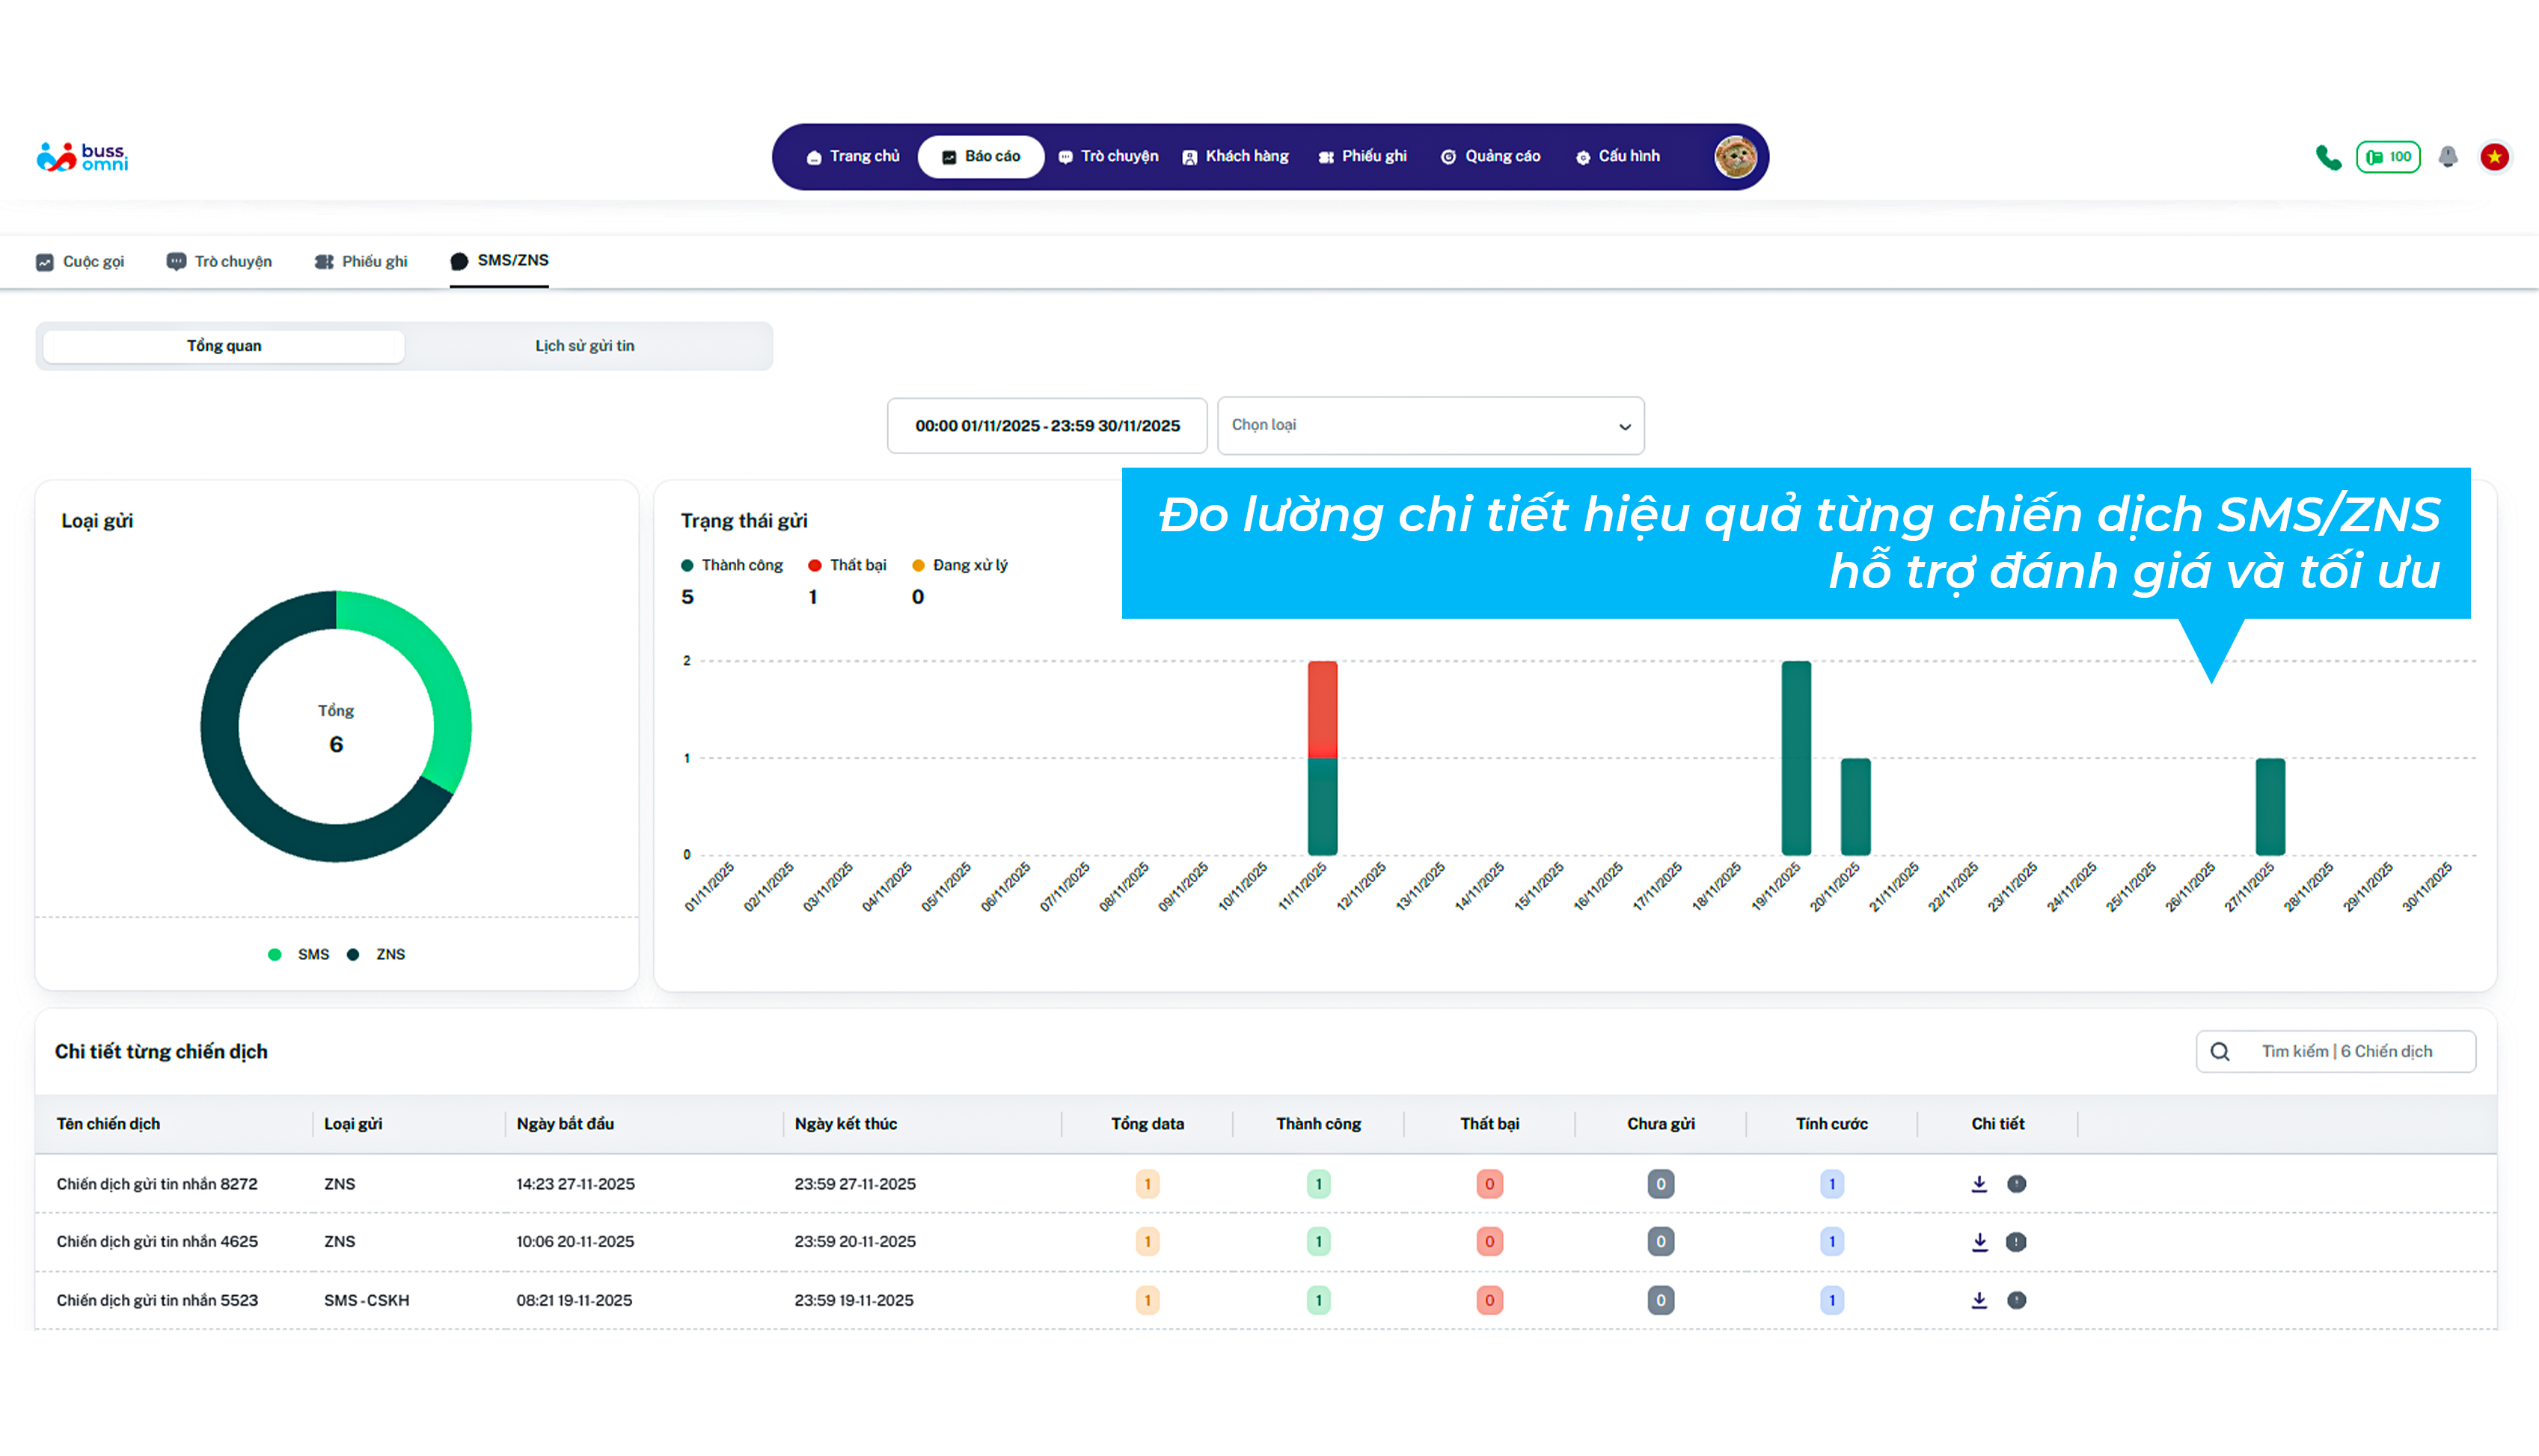
Task: Click the campaign search field
Action: (2346, 1051)
